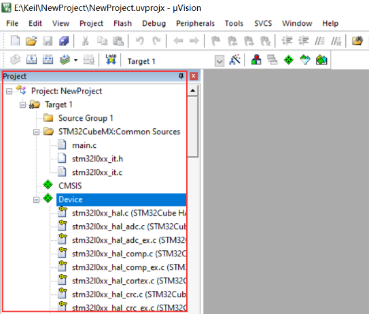
Task: Click the Download LOAD flash icon
Action: pos(111,60)
